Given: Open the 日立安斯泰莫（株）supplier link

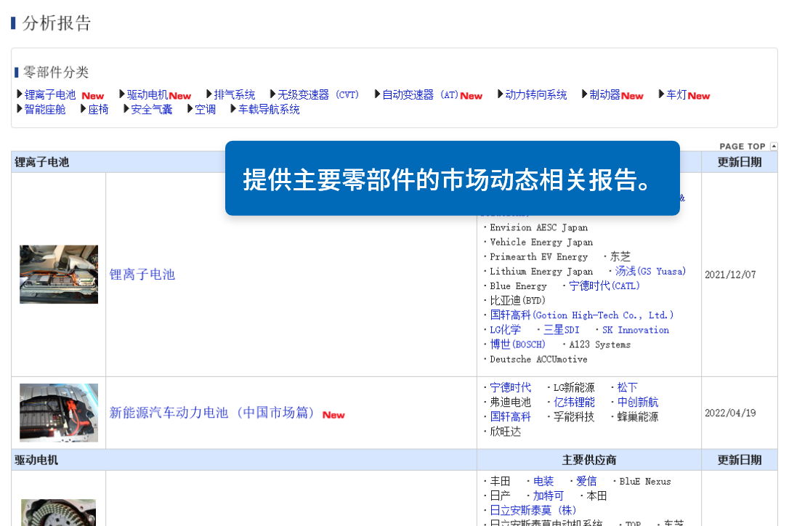Looking at the screenshot, I should (533, 511).
